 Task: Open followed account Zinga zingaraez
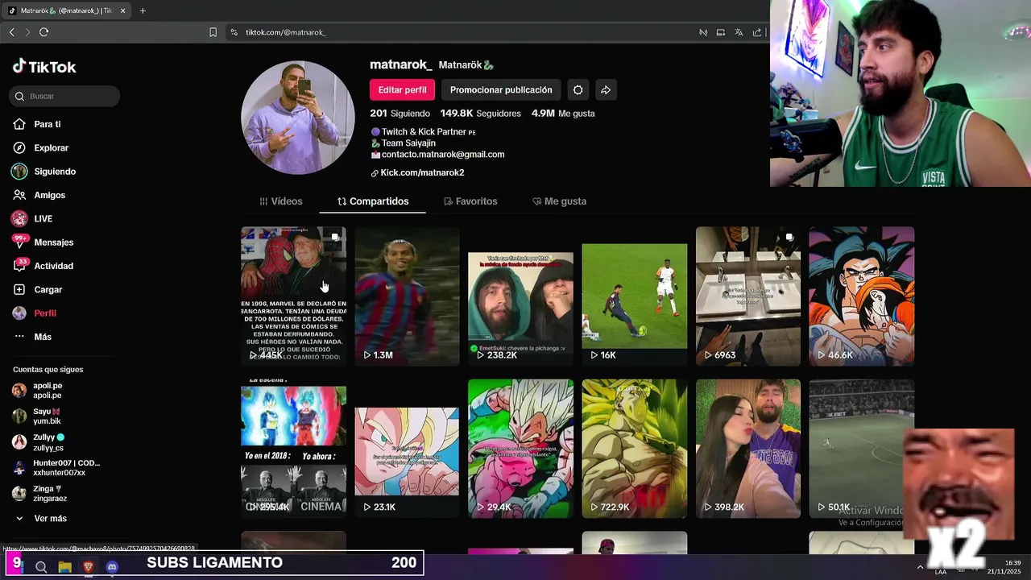point(40,494)
